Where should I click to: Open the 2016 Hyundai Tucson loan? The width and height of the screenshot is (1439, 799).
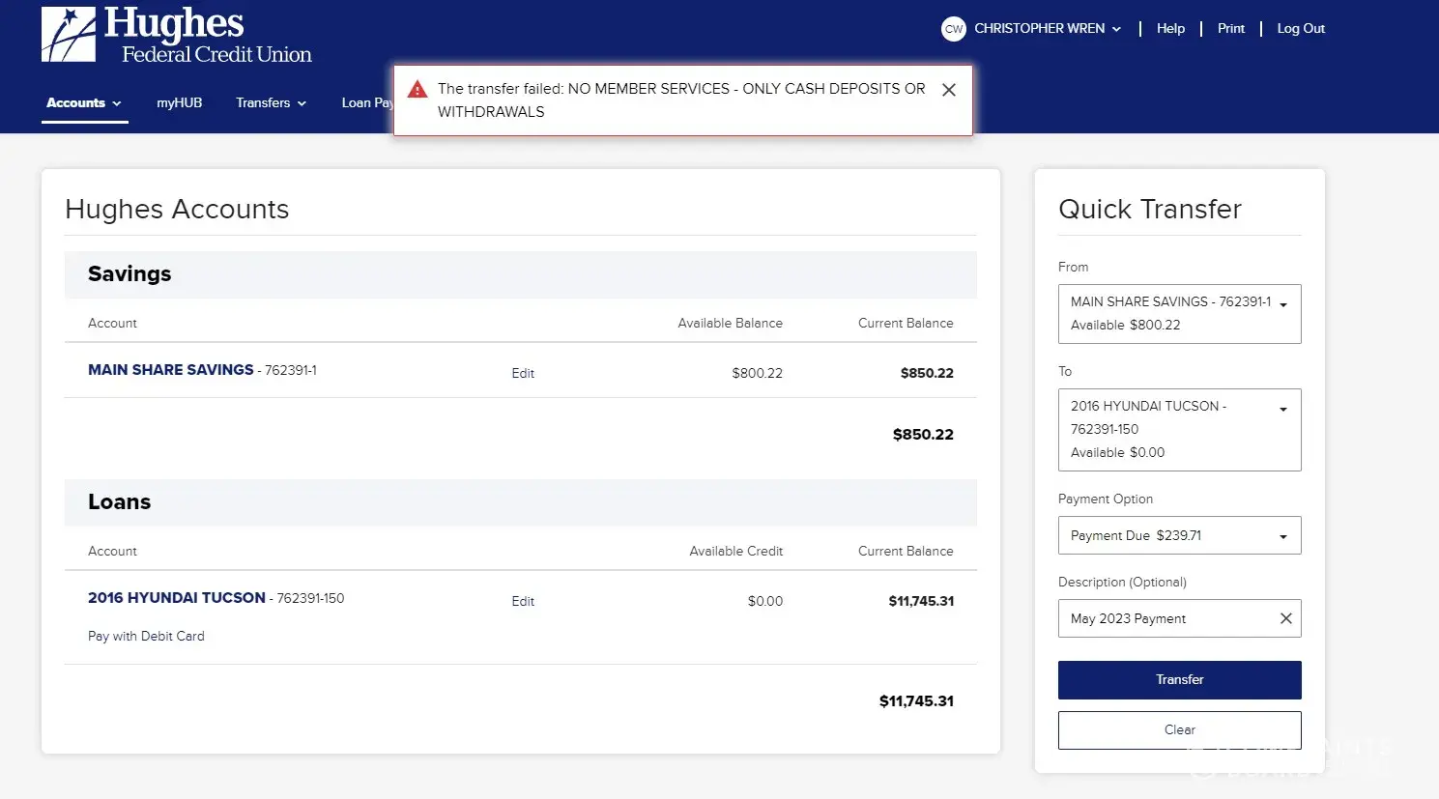177,598
